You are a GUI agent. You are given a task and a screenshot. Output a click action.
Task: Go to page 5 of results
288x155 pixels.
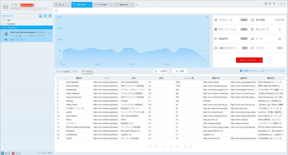(x=185, y=147)
